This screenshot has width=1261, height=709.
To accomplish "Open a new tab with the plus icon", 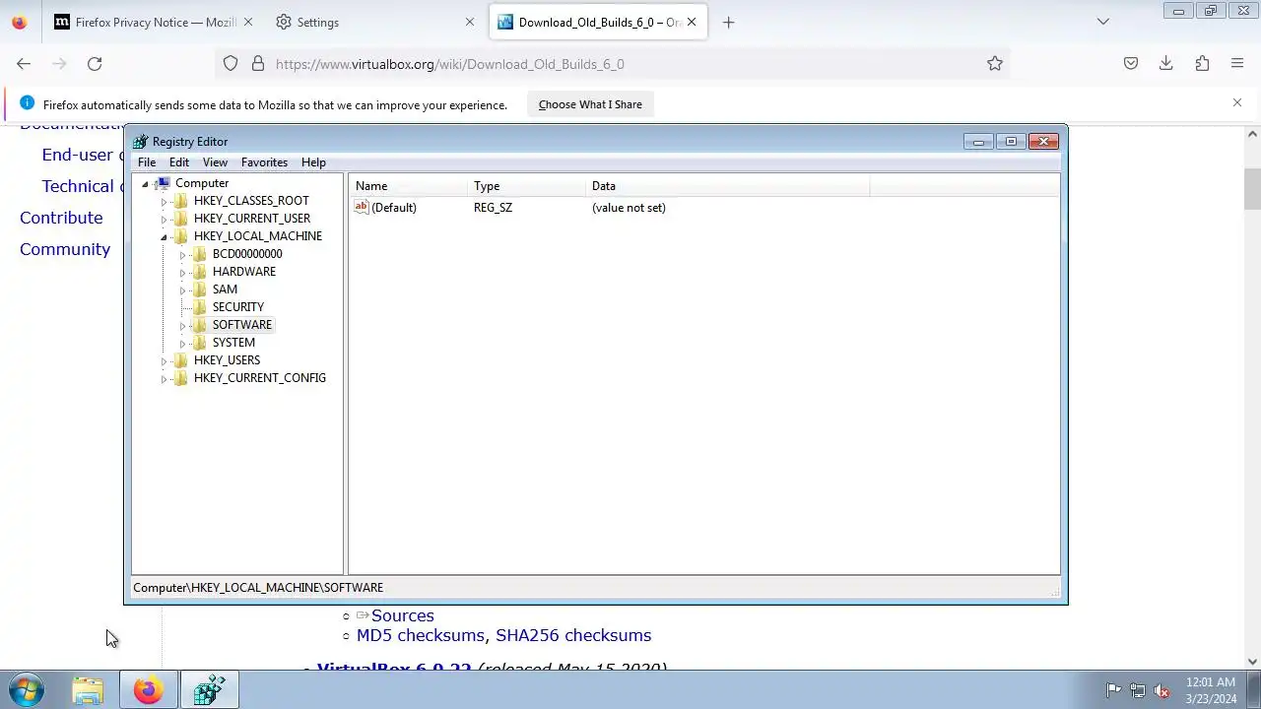I will (729, 22).
